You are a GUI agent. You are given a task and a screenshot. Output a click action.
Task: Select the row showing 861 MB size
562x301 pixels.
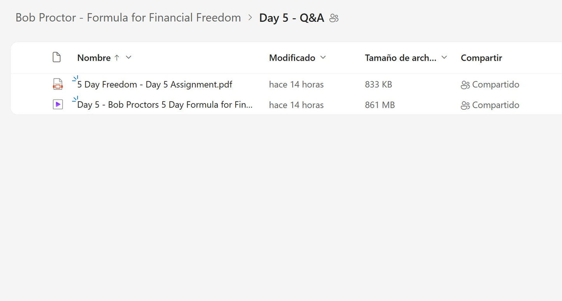pos(380,105)
